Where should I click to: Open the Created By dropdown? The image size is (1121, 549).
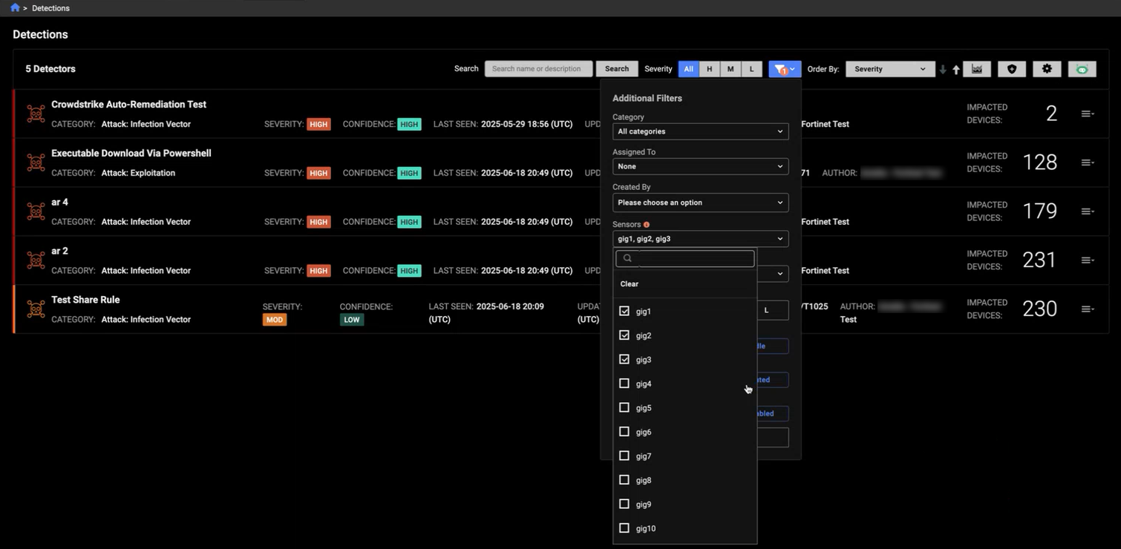click(700, 203)
